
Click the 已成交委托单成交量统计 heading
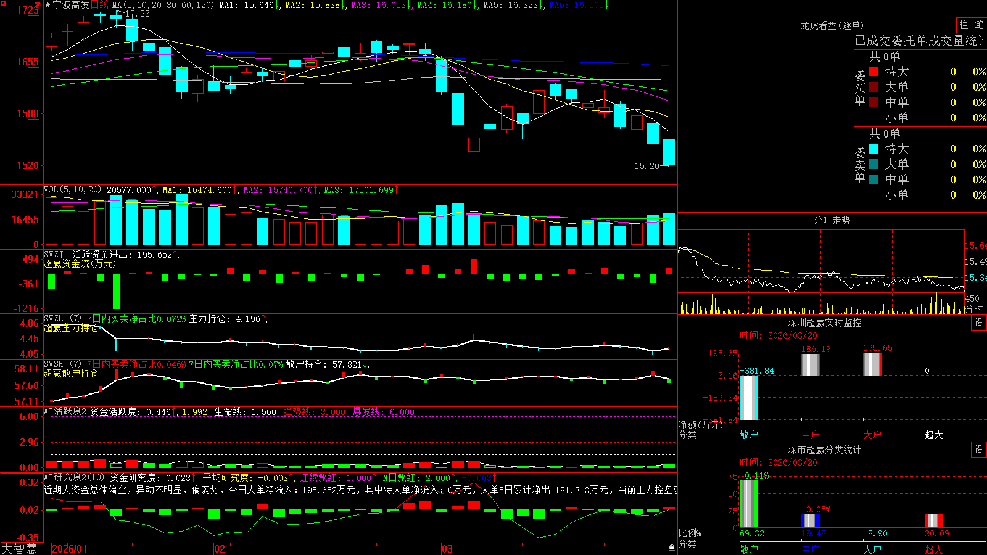(x=920, y=41)
